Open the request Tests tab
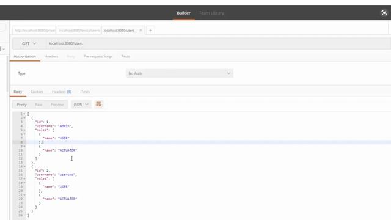 [x=125, y=56]
